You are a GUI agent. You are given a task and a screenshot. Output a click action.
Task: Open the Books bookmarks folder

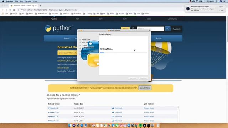pyautogui.click(x=30, y=14)
